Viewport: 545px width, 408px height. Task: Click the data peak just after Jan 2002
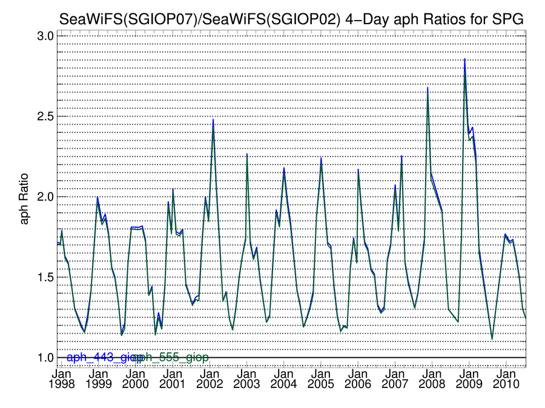point(213,120)
